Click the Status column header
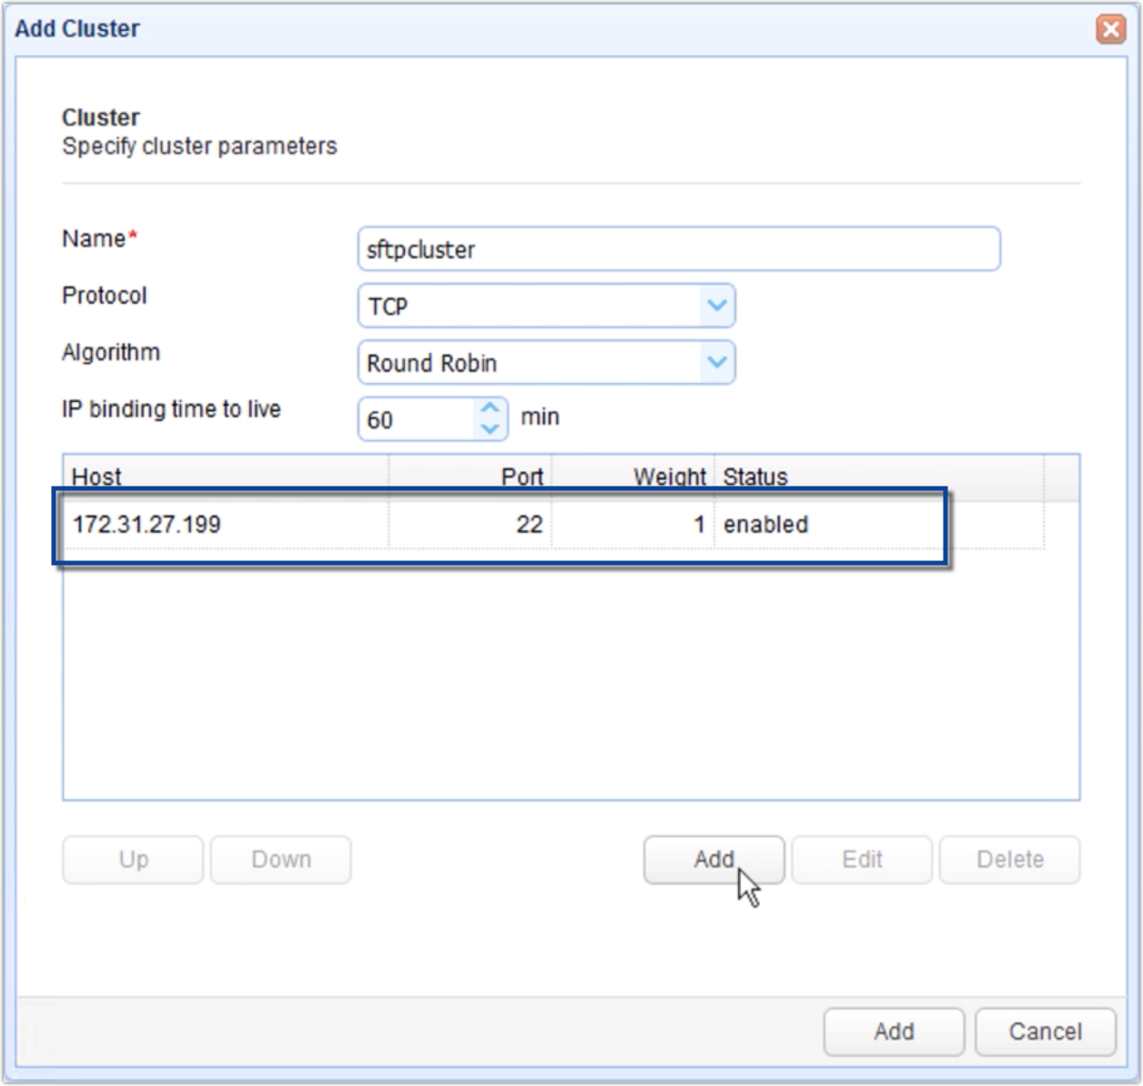The image size is (1143, 1086). tap(755, 476)
